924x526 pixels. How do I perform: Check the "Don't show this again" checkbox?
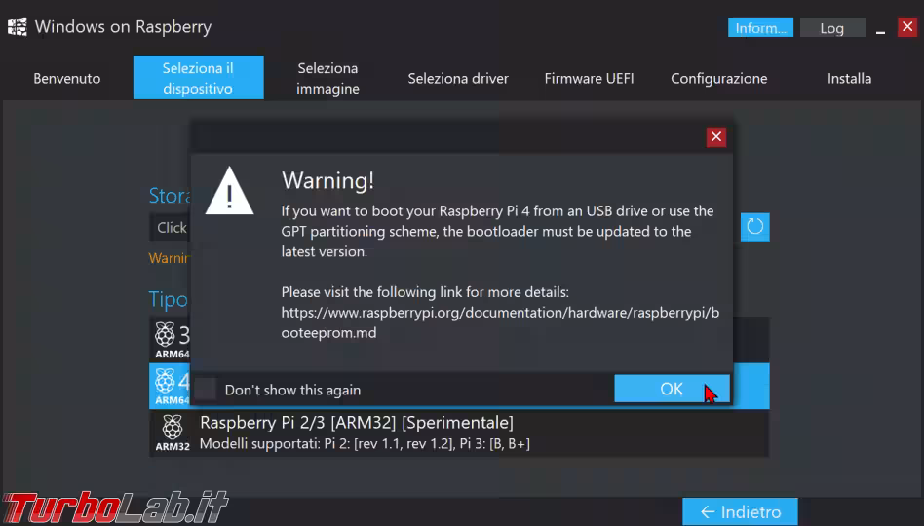point(205,390)
